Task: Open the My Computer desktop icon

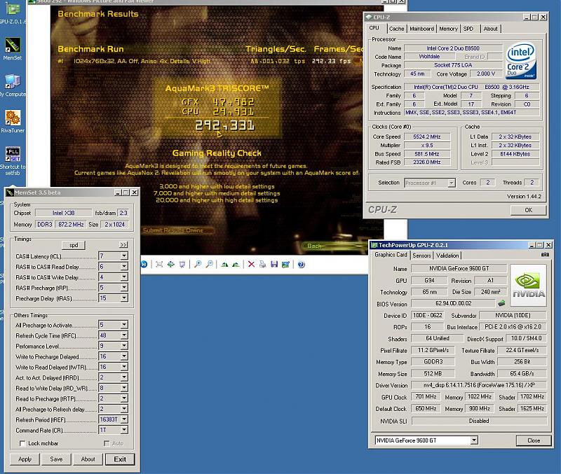Action: (13, 85)
